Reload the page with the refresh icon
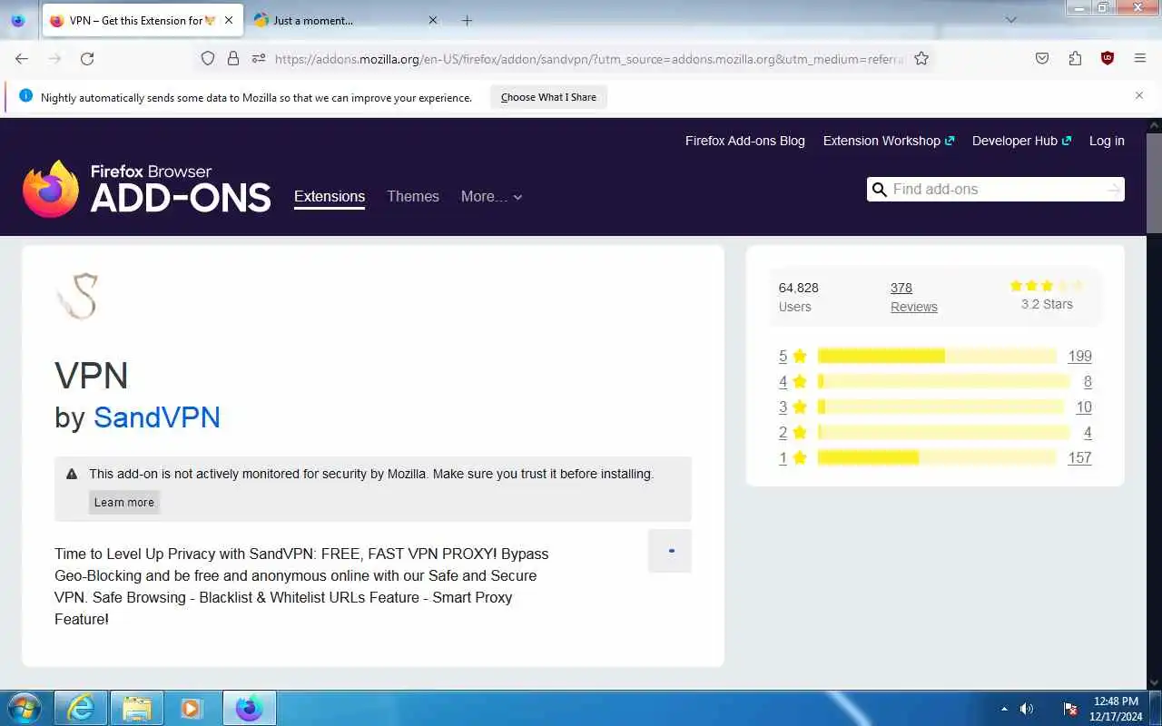1162x726 pixels. (87, 58)
